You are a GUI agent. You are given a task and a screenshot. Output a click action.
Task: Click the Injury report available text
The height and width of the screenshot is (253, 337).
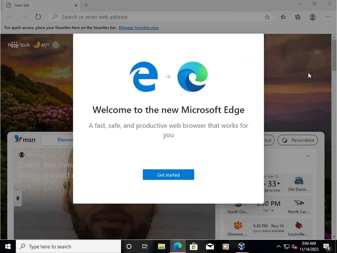pos(268,231)
